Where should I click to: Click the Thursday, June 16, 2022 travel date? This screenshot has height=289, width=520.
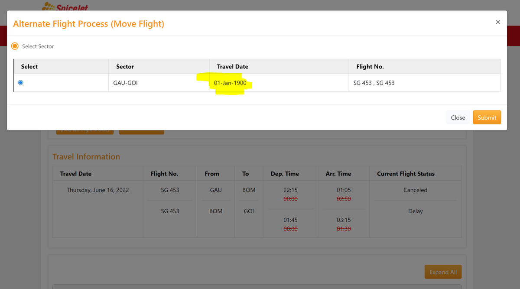[97, 190]
